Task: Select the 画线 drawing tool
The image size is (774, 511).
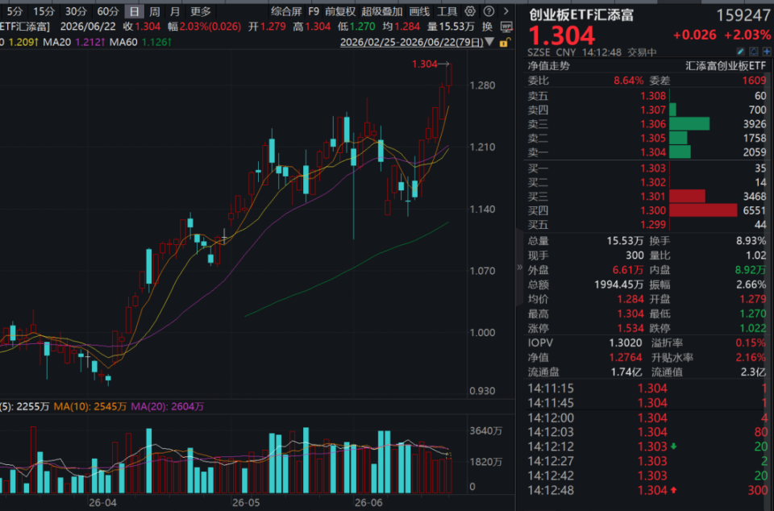Action: coord(419,11)
